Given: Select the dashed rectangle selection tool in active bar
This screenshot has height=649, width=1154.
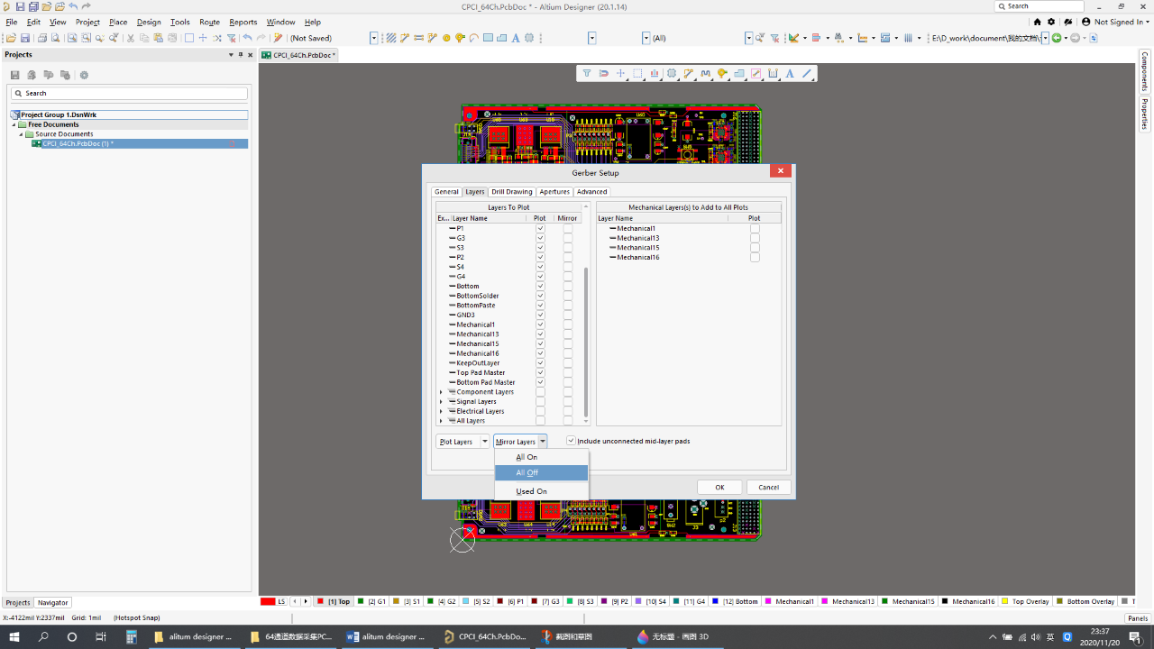Looking at the screenshot, I should click(x=637, y=74).
